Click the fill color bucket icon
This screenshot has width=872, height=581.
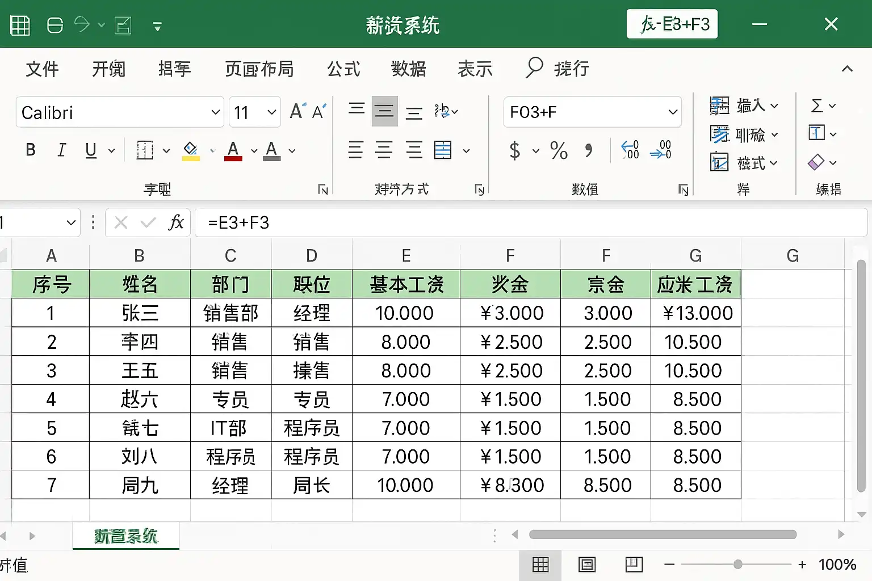pyautogui.click(x=191, y=150)
